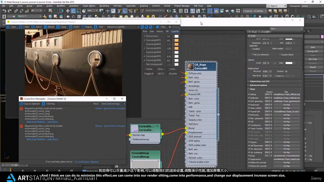Dismiss the first Corona error message
The height and width of the screenshot is (182, 324).
point(98,108)
